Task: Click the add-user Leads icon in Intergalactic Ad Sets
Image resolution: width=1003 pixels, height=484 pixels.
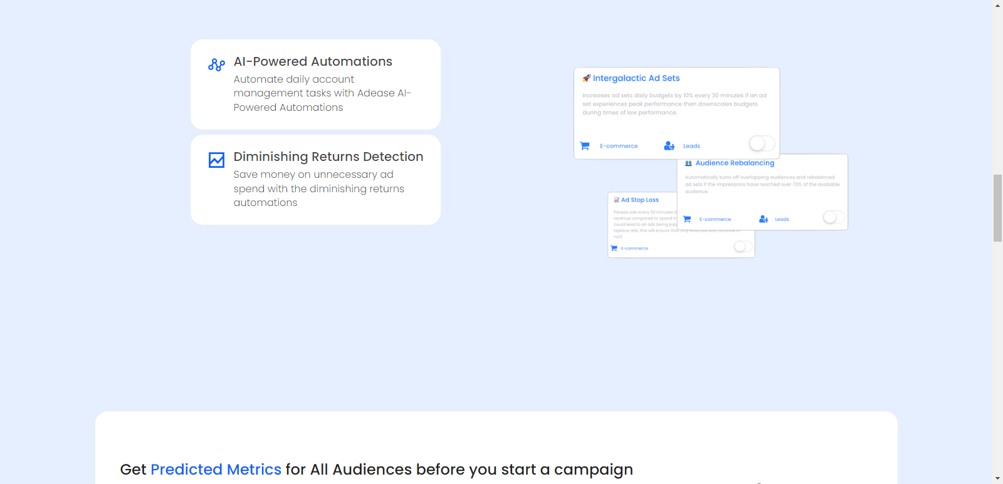Action: point(670,146)
